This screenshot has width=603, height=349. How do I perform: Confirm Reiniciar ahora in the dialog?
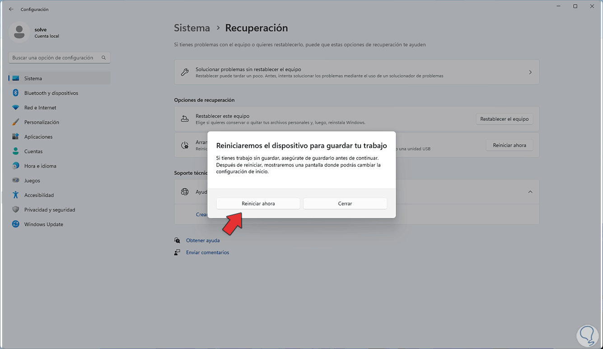pyautogui.click(x=258, y=204)
